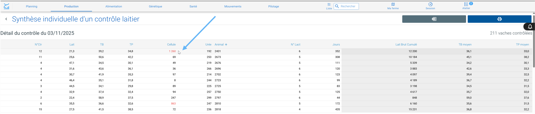
Task: Select animal 2797 cell
Action: tap(218, 98)
